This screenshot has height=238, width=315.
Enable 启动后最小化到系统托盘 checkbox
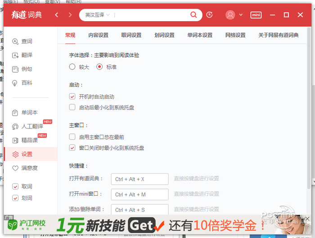pos(72,107)
